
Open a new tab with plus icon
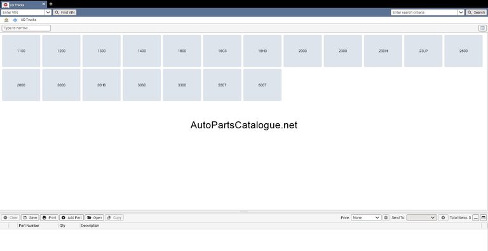click(x=51, y=4)
